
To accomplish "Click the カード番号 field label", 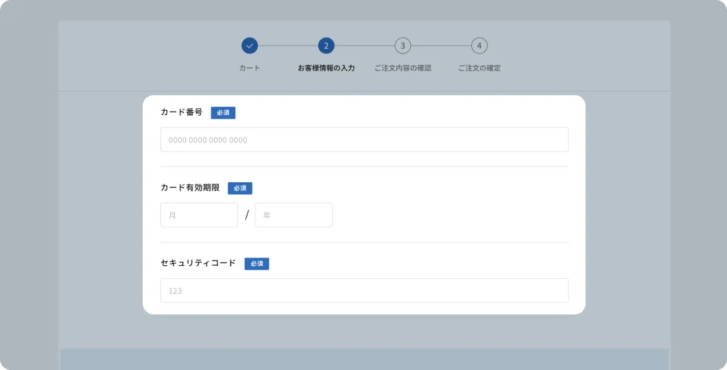I will click(x=181, y=112).
